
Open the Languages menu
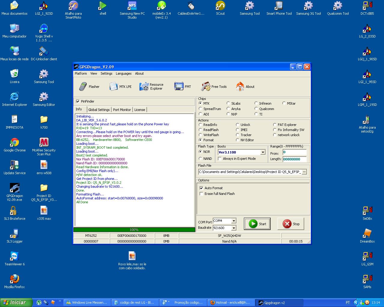point(124,73)
